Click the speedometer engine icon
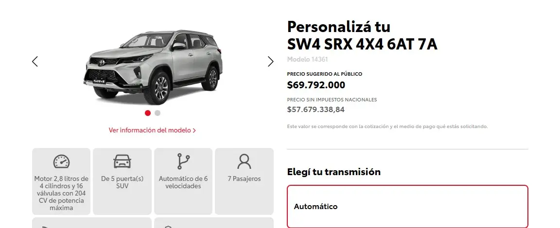Screen dimensions: 560x228 61,162
